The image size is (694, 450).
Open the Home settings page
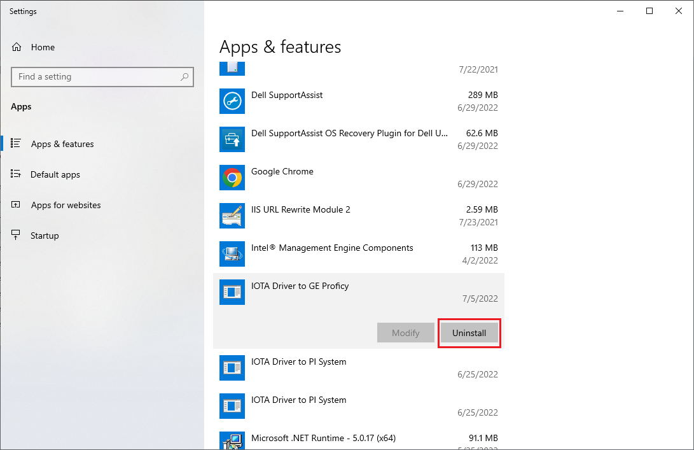tap(43, 47)
